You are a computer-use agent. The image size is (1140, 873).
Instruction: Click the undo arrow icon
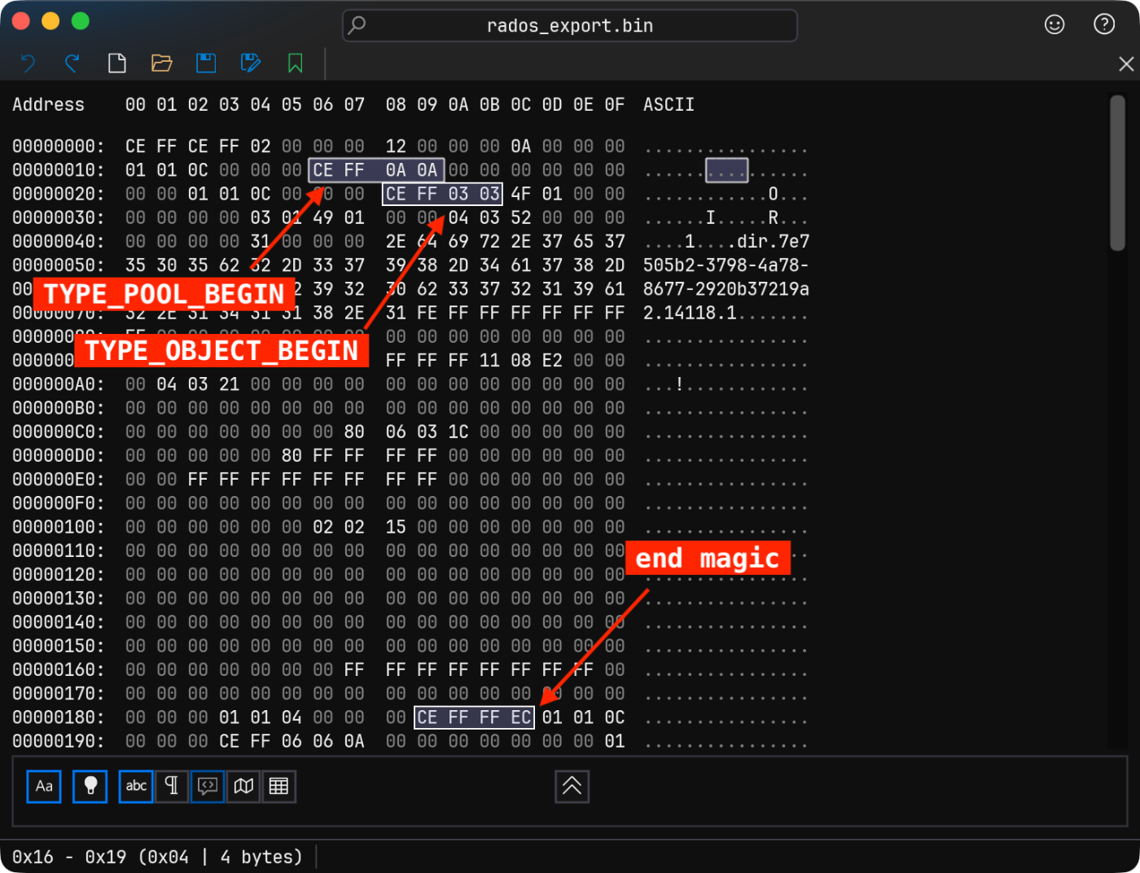click(x=28, y=64)
